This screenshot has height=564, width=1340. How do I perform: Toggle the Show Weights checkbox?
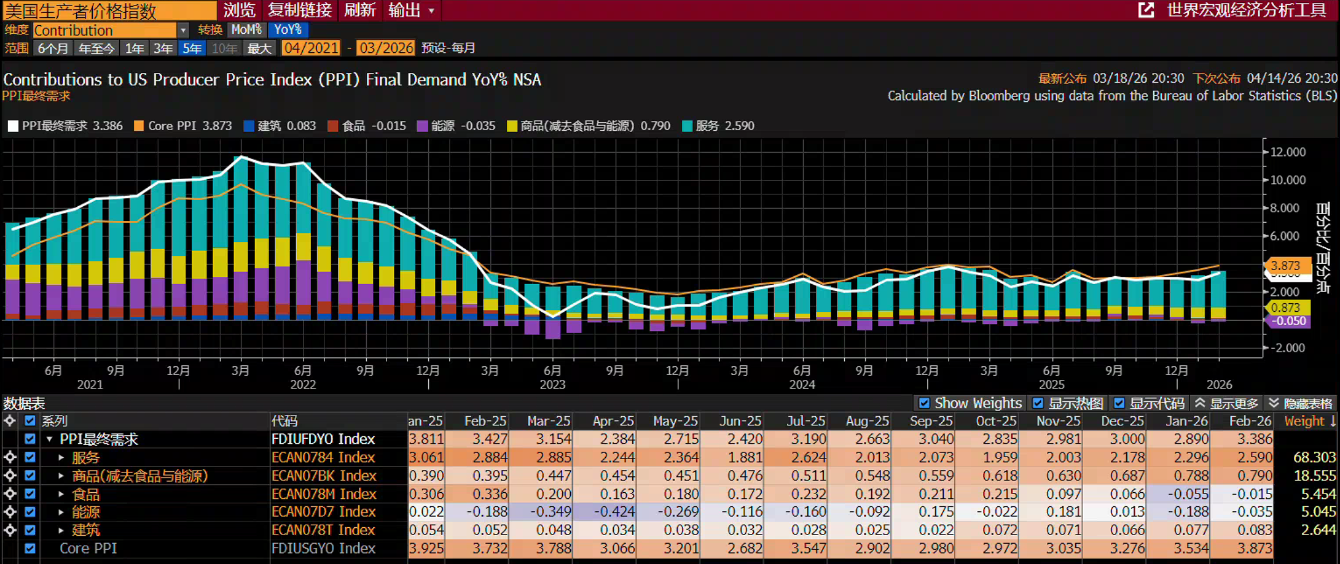tap(924, 403)
